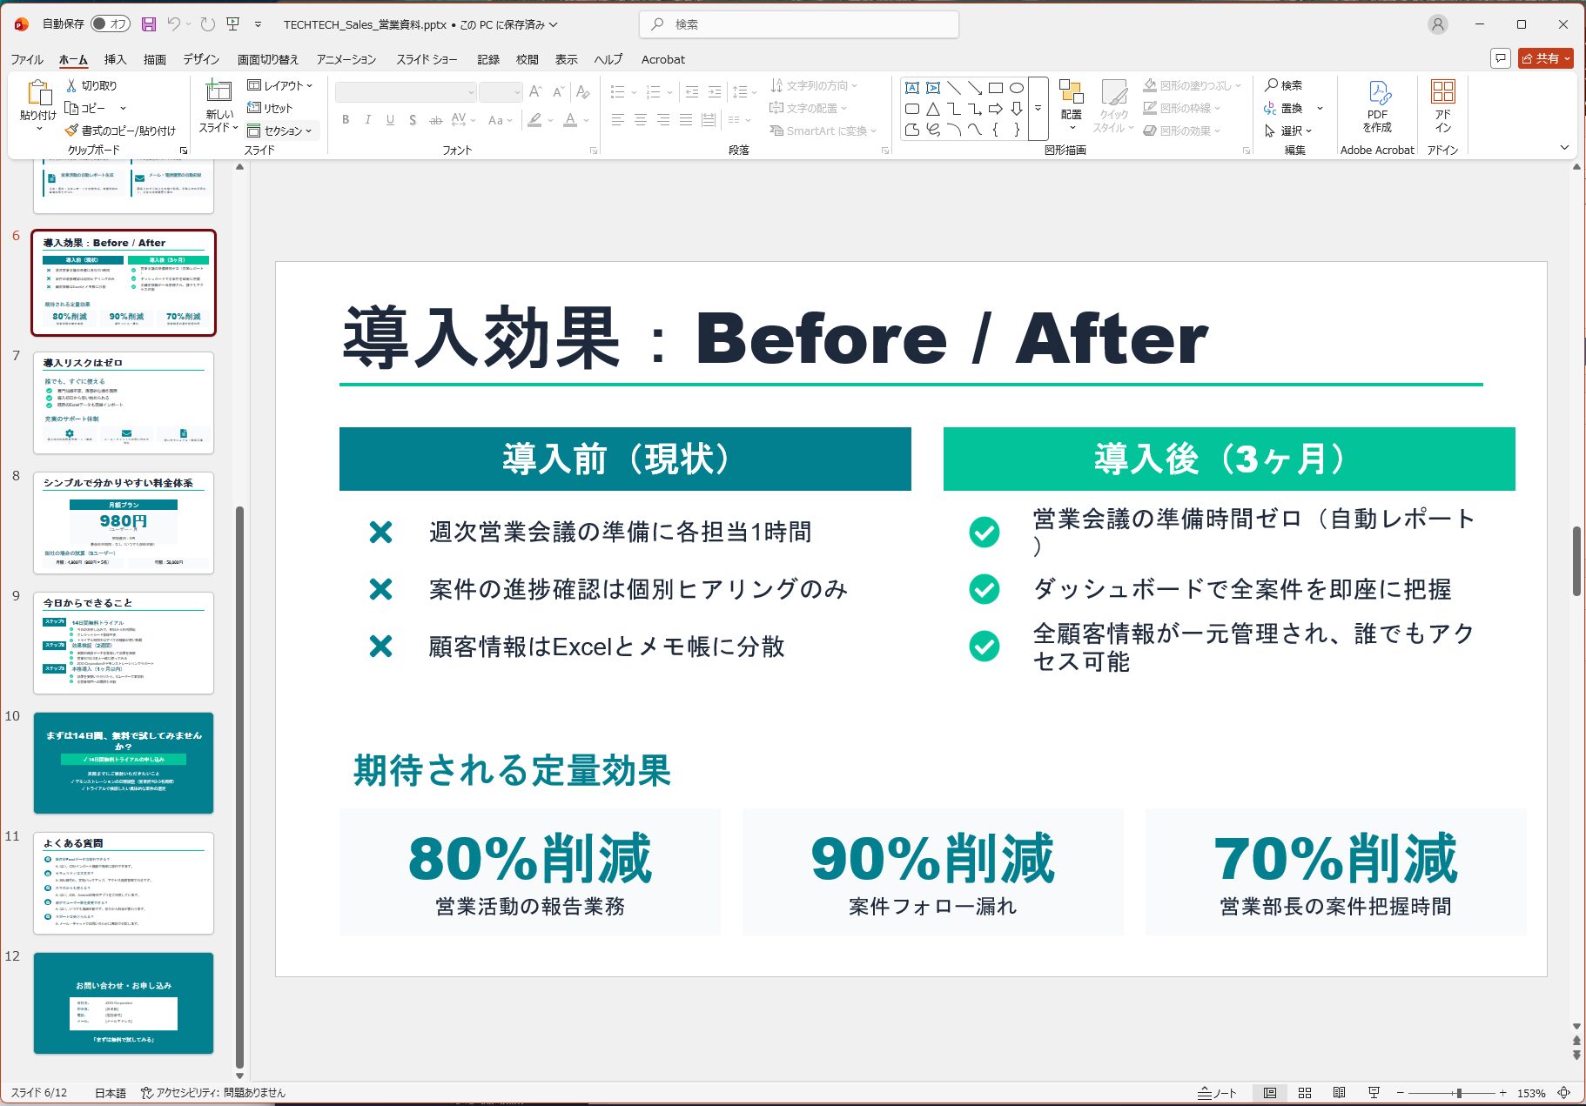Click the align left paragraph icon
Viewport: 1586px width, 1106px height.
[x=617, y=120]
